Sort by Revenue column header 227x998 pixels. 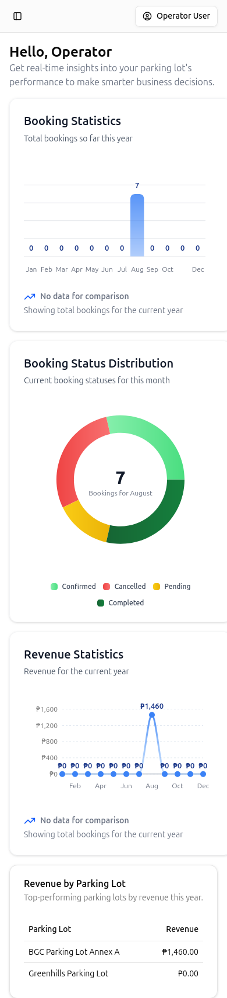182,929
